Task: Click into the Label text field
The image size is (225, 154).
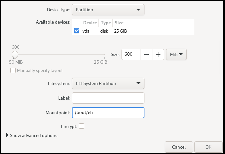Action: pyautogui.click(x=108, y=98)
